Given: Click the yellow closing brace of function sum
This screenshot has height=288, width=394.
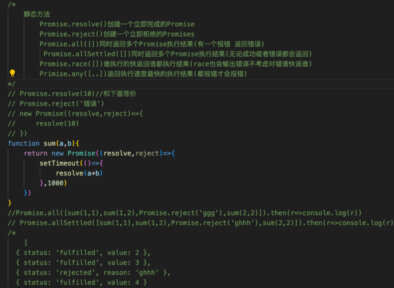Looking at the screenshot, I should click(10, 203).
